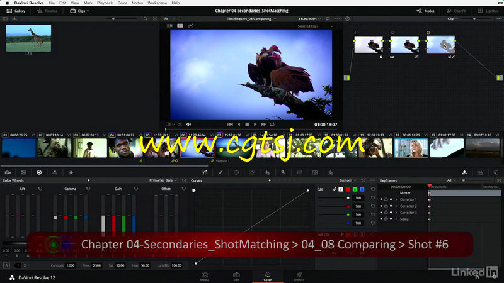Image resolution: width=504 pixels, height=283 pixels.
Task: Open the Nodes menu
Action: (x=137, y=3)
